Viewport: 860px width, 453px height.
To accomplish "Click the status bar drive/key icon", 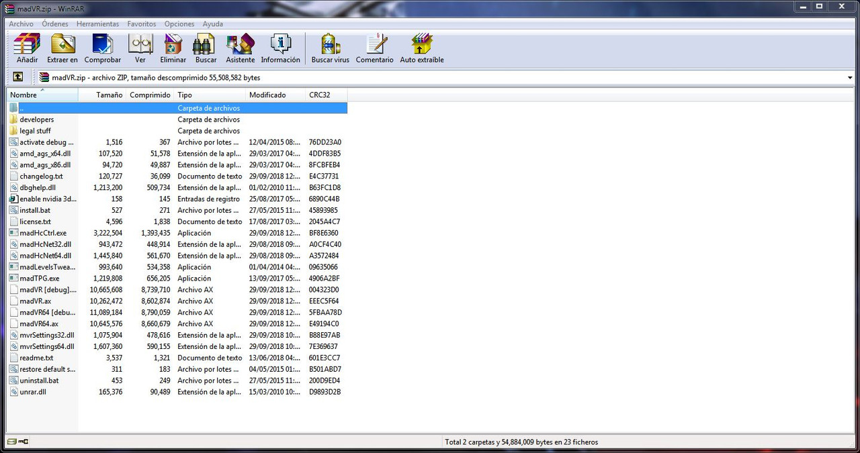I will click(18, 442).
